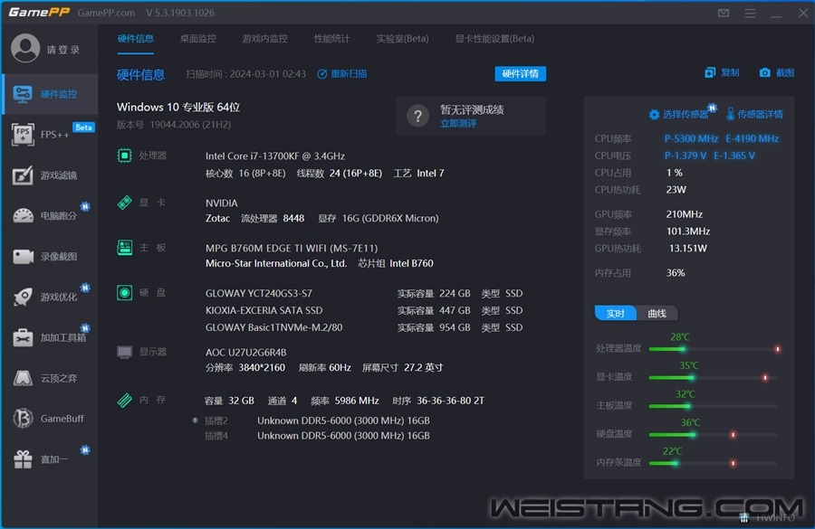Click the P-5300 MHz CPU frequency value
The image size is (815, 529).
691,138
